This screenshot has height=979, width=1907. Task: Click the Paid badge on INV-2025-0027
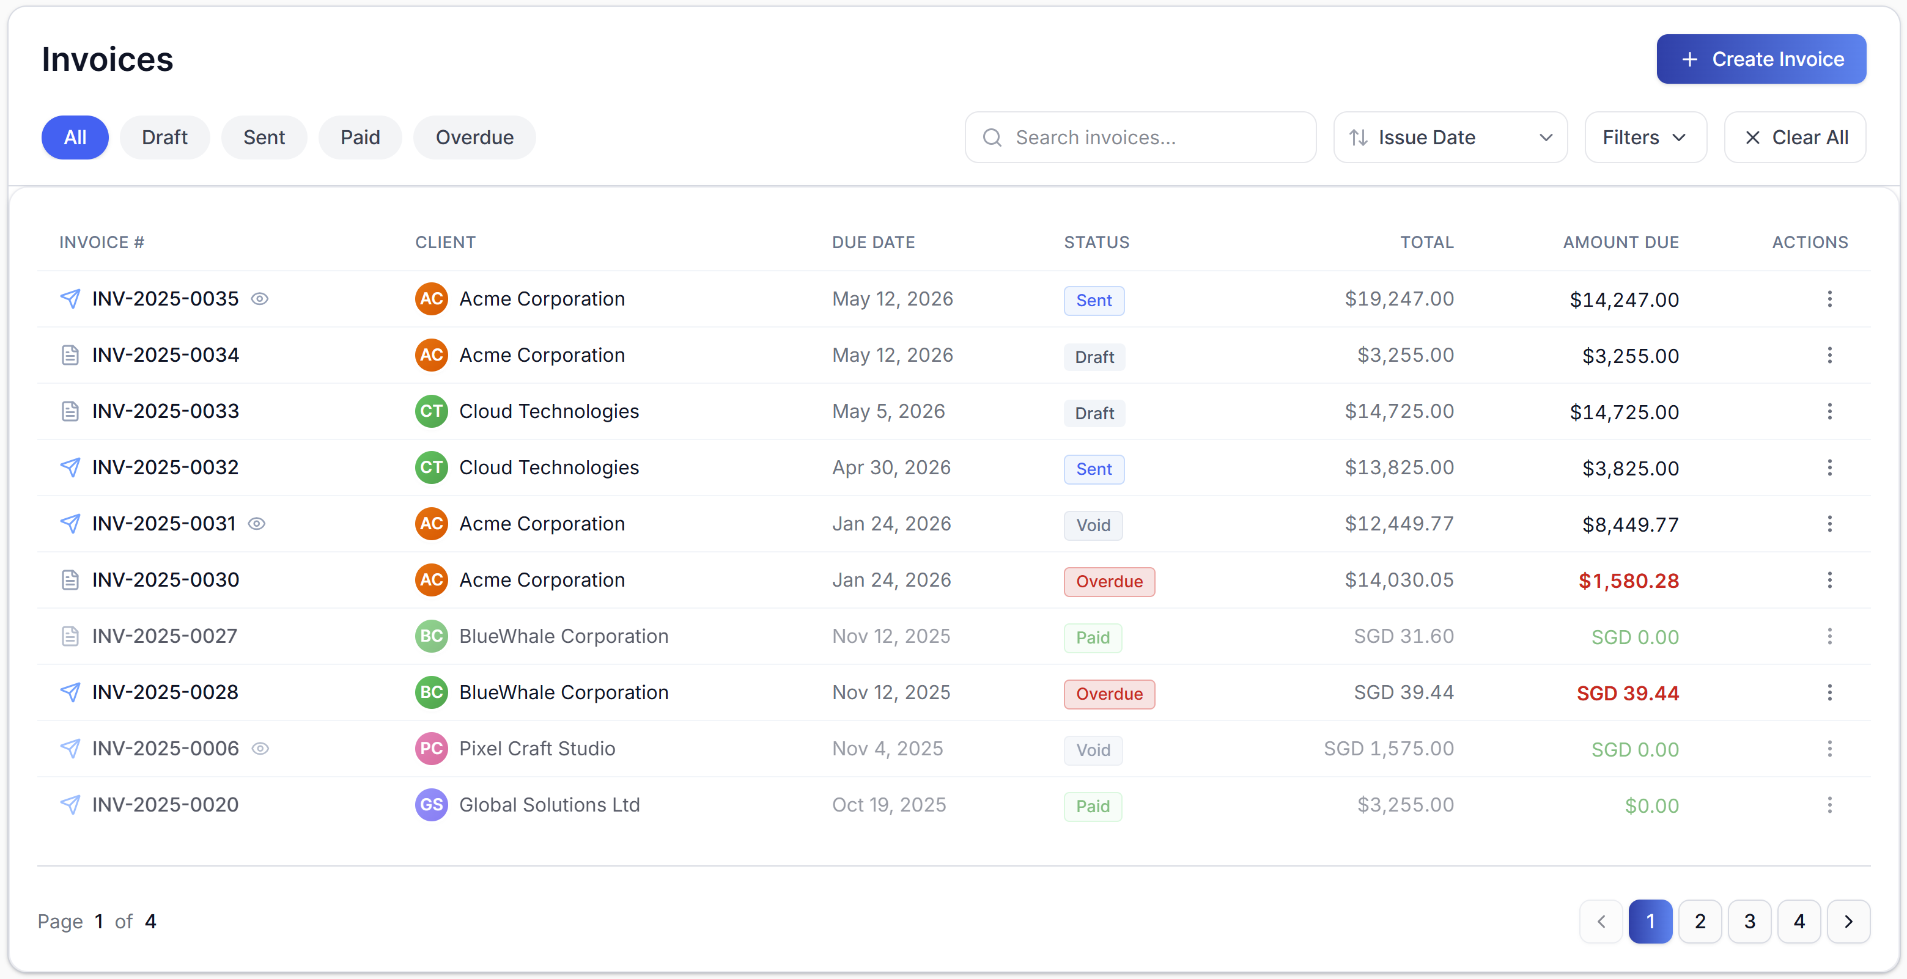click(1093, 638)
